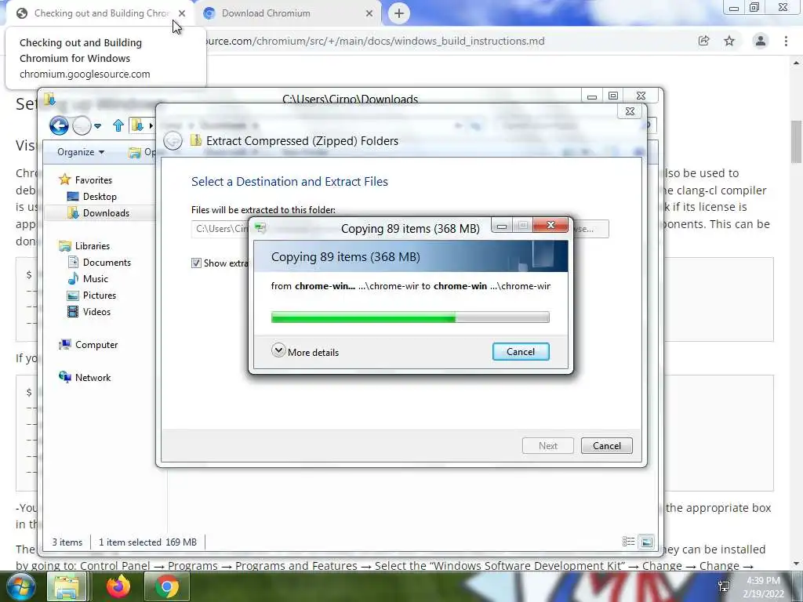
Task: Switch Explorer to details view icon
Action: click(629, 542)
